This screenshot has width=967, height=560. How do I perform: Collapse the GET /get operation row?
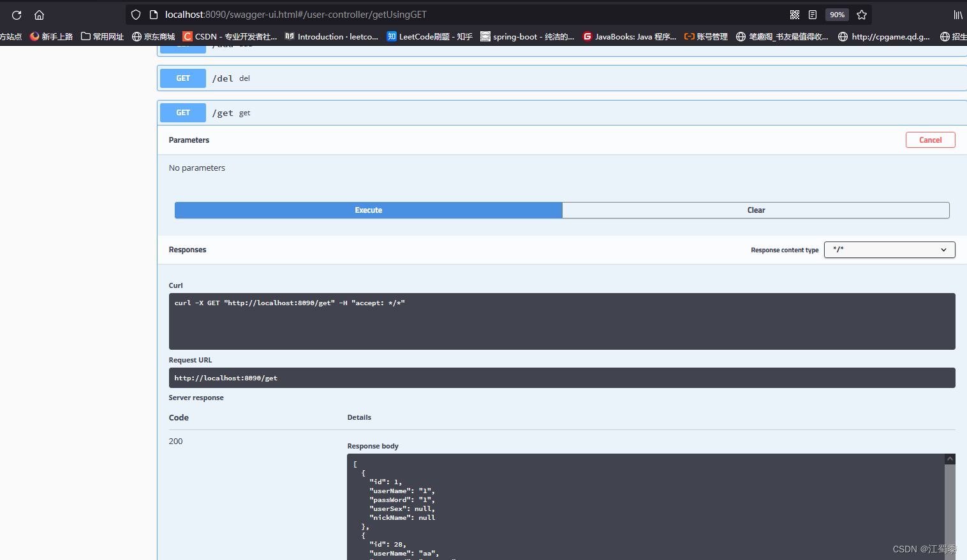pos(562,113)
